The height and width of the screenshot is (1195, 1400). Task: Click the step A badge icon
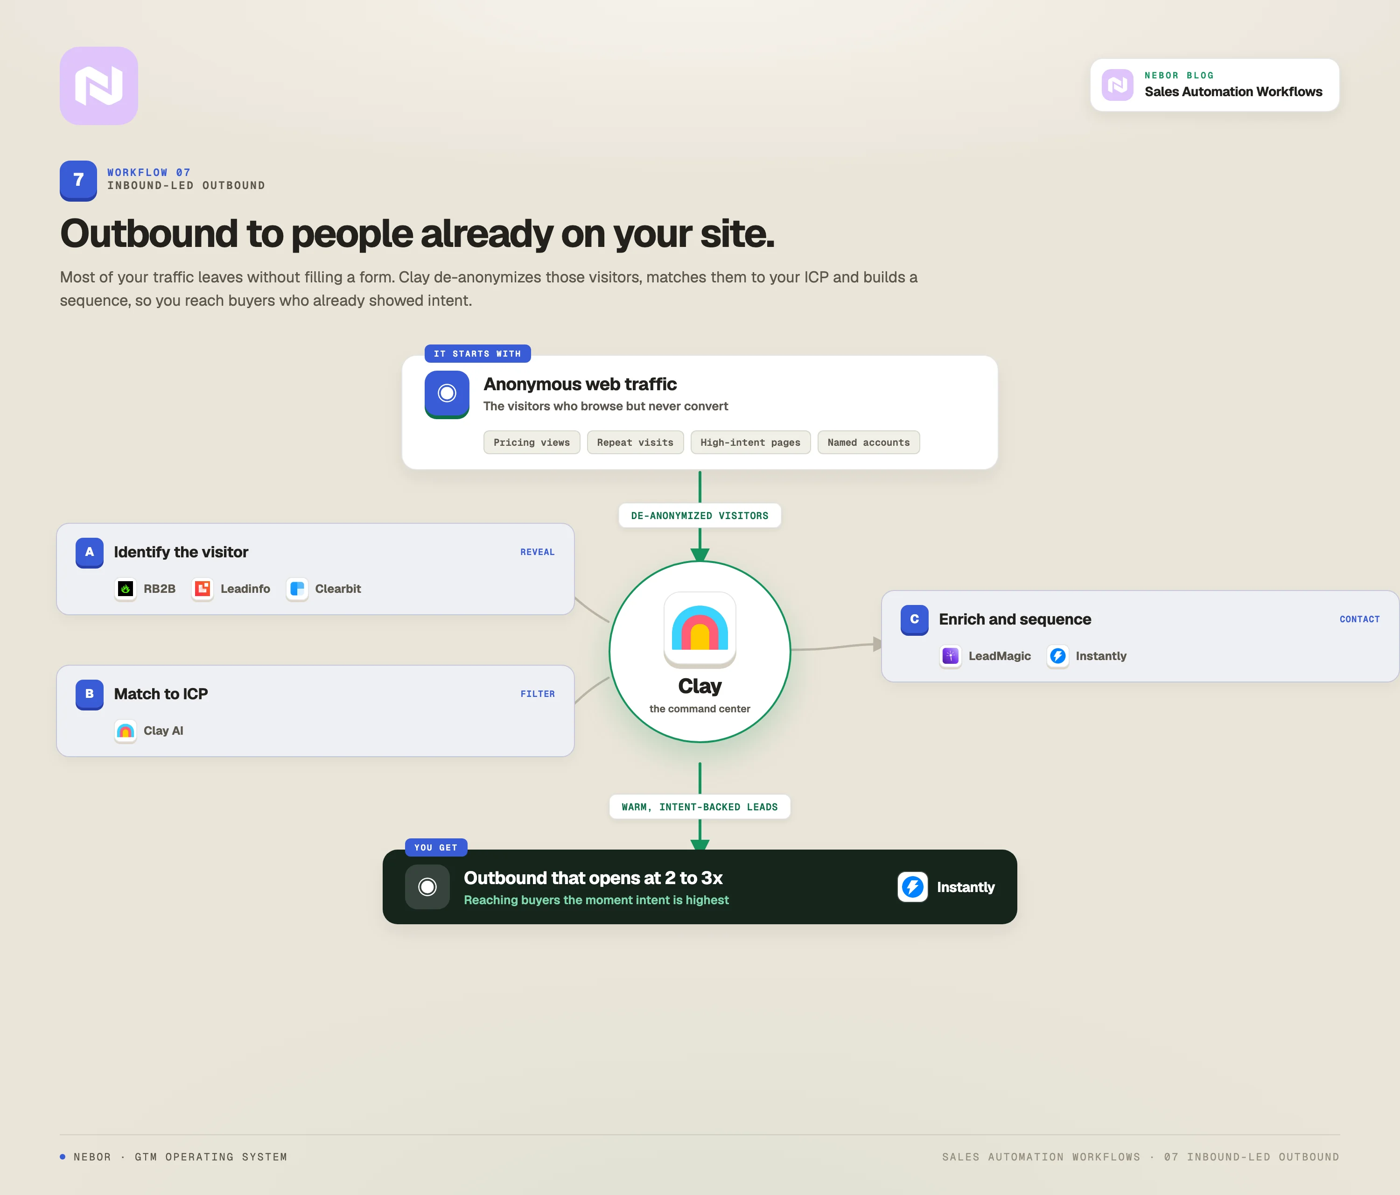point(89,553)
